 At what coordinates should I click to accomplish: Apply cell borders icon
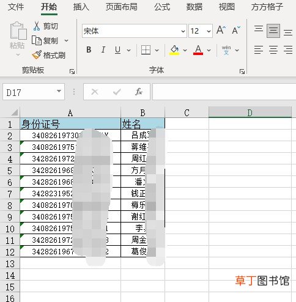[146, 50]
